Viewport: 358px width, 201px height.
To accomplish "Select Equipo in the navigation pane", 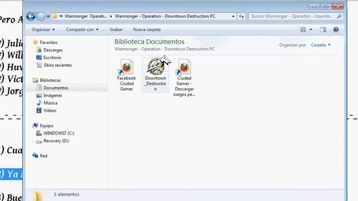I will coord(46,126).
